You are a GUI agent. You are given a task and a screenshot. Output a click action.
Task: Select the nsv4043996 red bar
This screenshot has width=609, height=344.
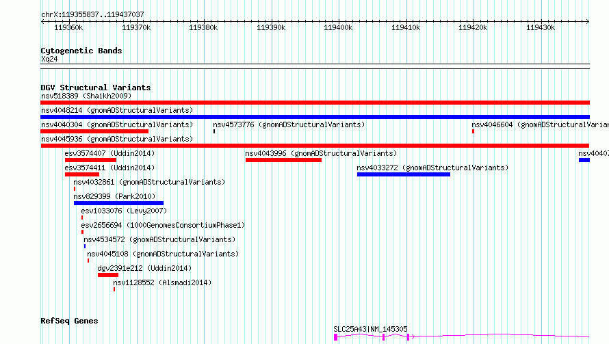click(283, 160)
